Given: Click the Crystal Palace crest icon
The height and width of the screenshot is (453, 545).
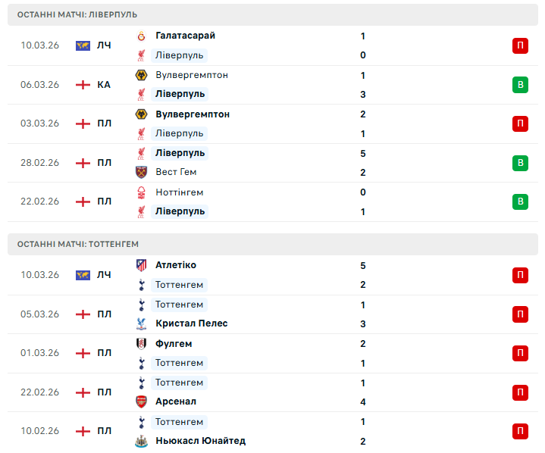Looking at the screenshot, I should pyautogui.click(x=141, y=323).
